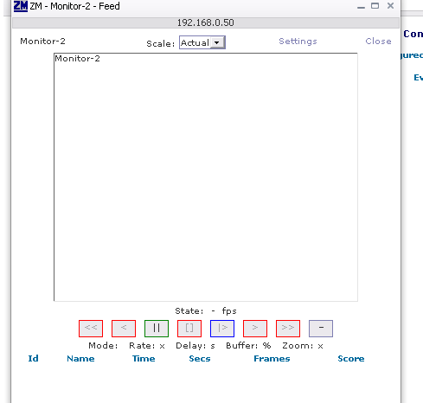Sort events by Name column

80,358
